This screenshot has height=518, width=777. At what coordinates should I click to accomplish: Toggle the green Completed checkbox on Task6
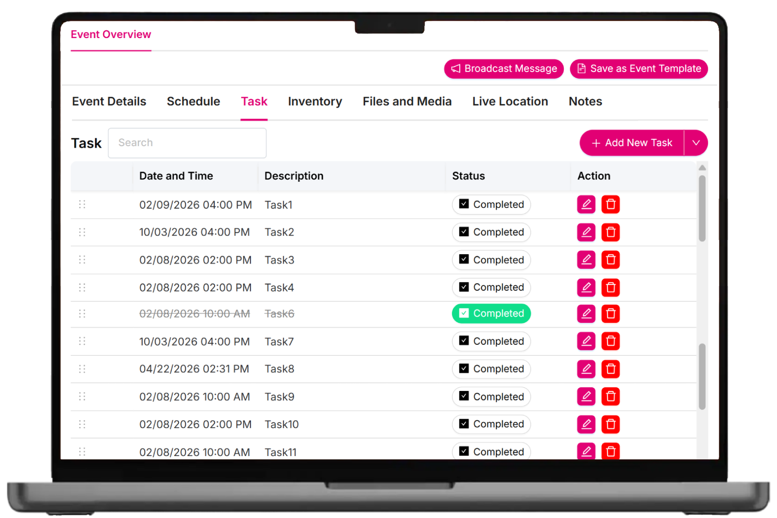click(464, 313)
